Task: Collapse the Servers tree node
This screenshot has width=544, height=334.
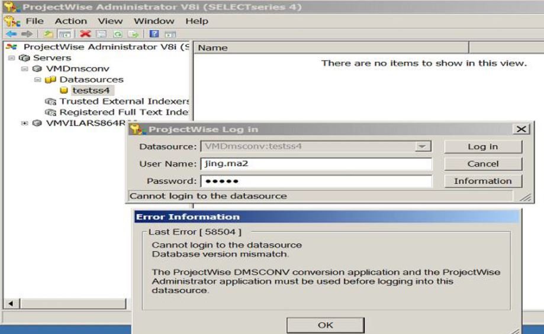Action: click(x=11, y=58)
